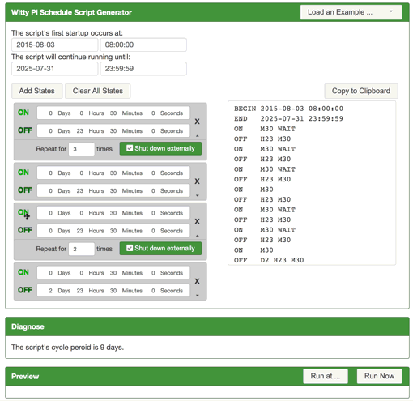Image resolution: width=413 pixels, height=401 pixels.
Task: Focus the Repeat for 3 times field
Action: (82, 149)
